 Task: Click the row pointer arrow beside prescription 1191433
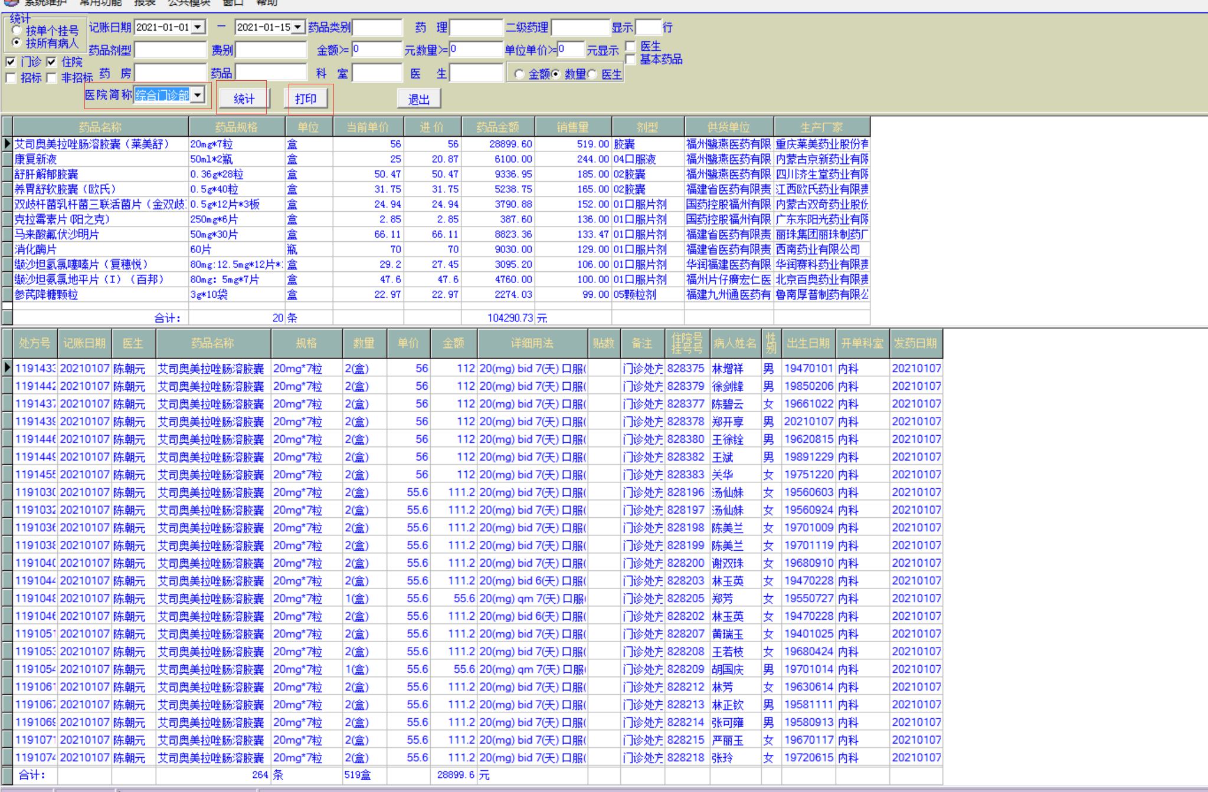pyautogui.click(x=7, y=368)
